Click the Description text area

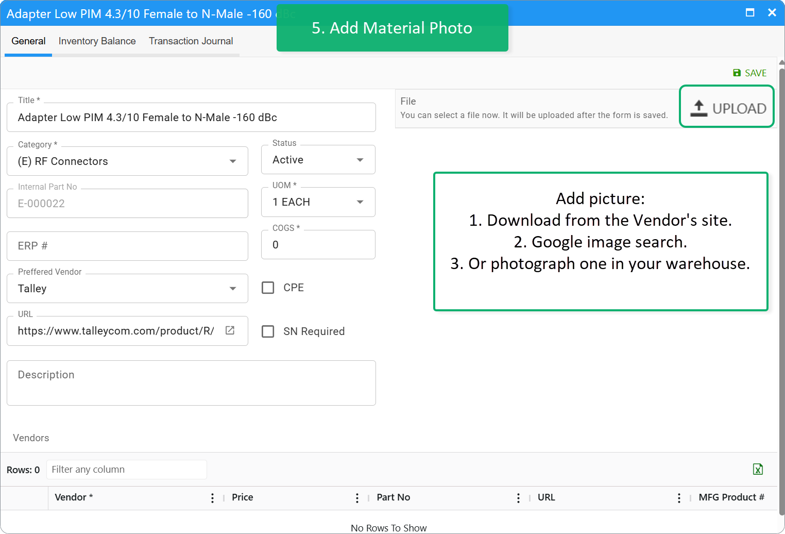pyautogui.click(x=191, y=383)
